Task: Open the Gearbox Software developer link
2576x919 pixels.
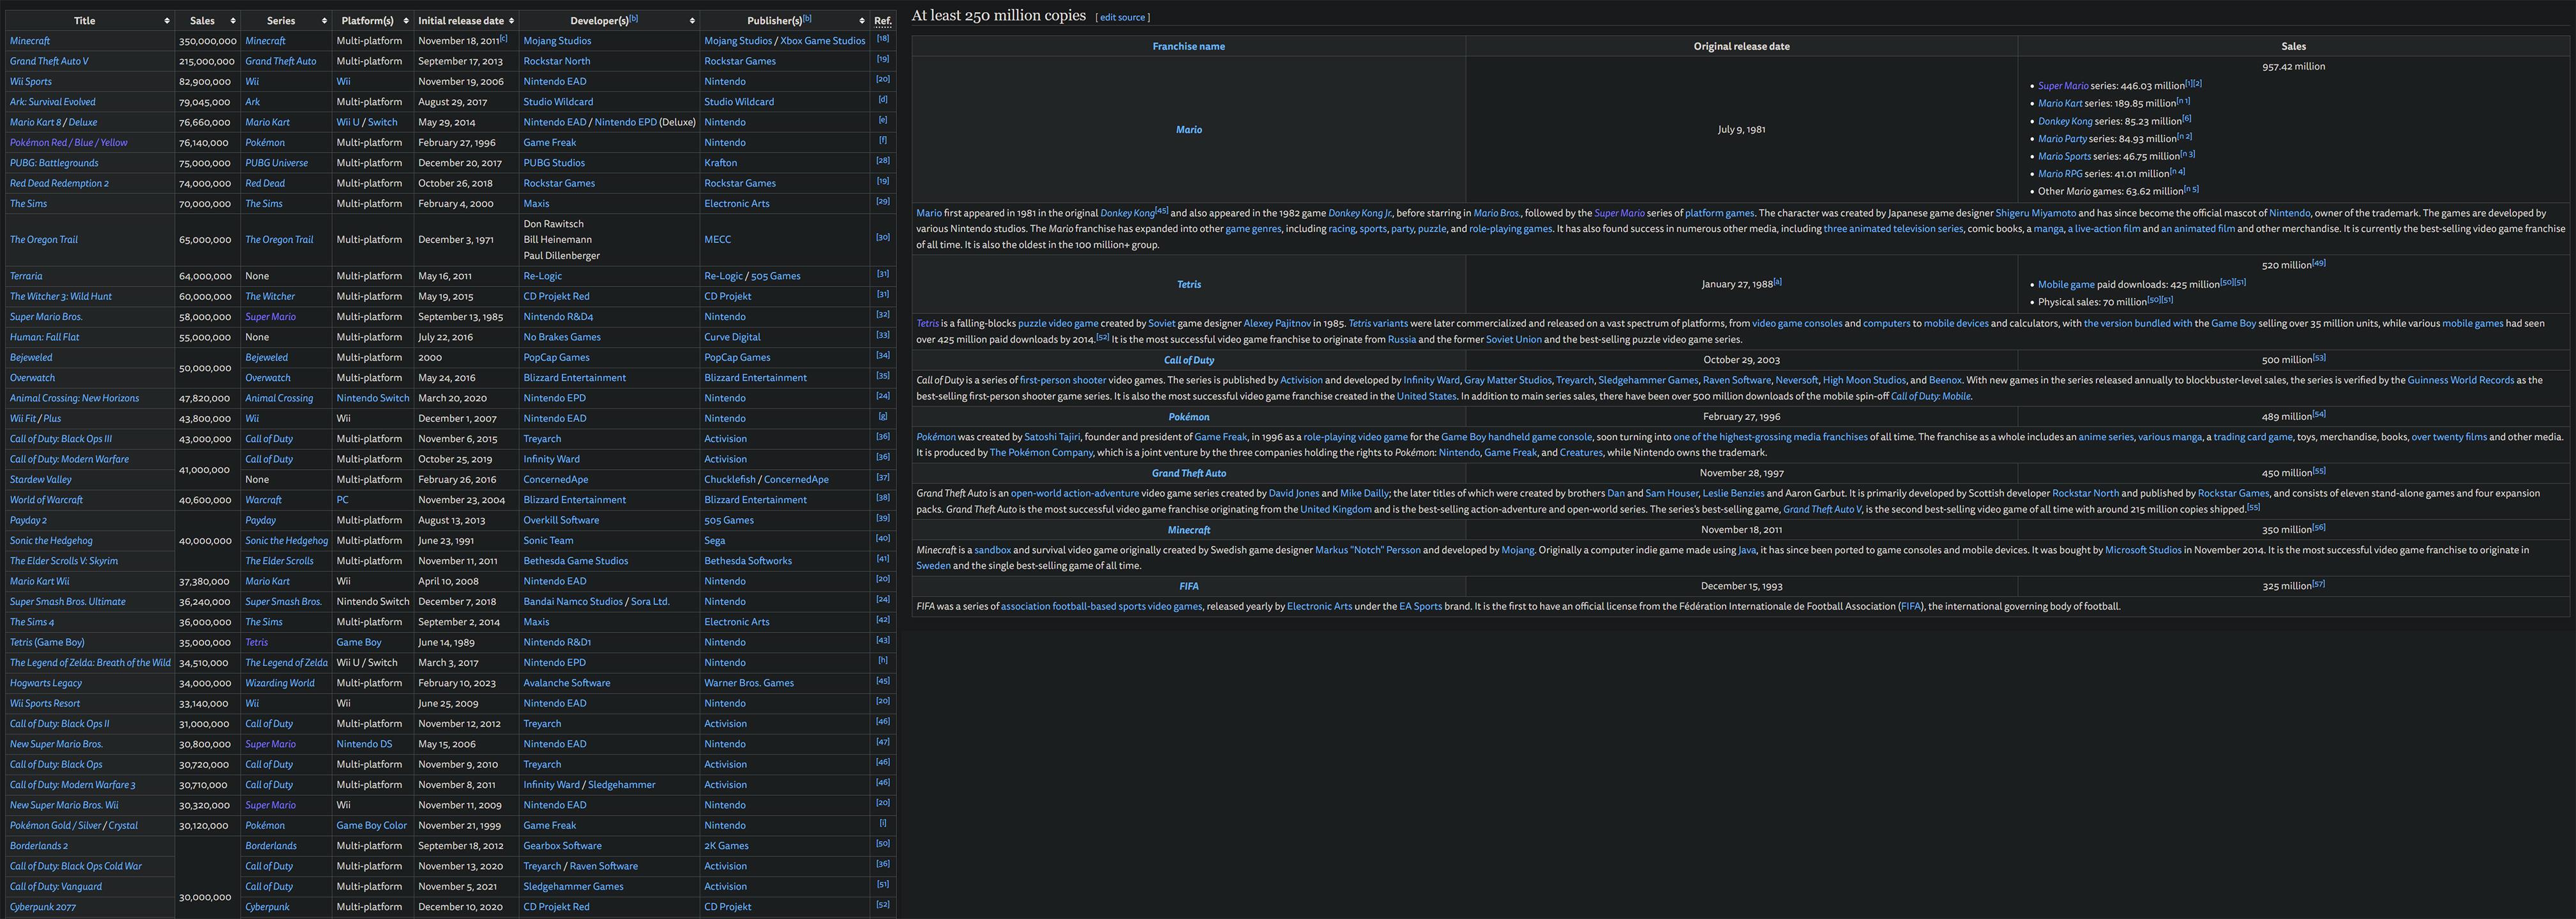Action: coord(562,846)
